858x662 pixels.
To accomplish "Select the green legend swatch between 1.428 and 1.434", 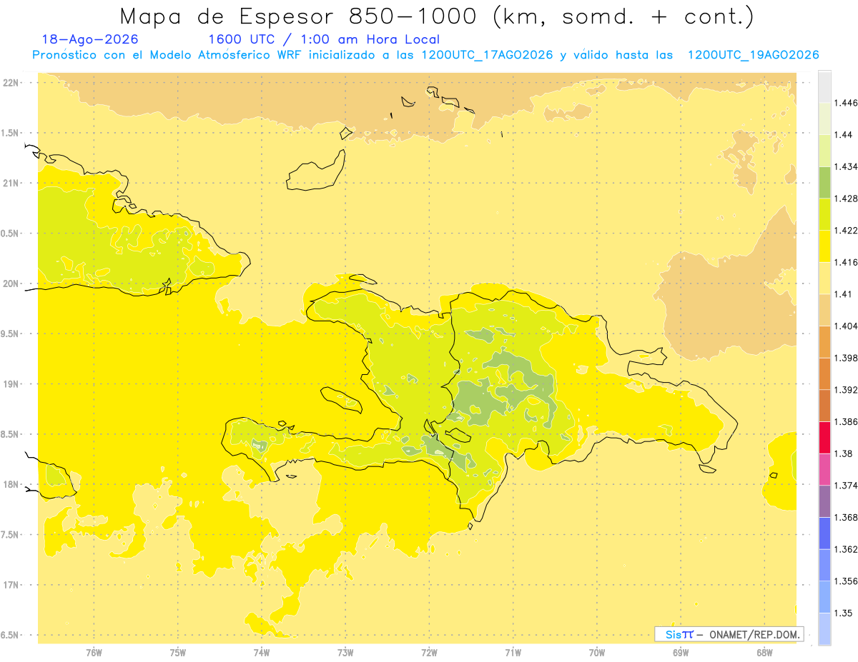I will 824,182.
